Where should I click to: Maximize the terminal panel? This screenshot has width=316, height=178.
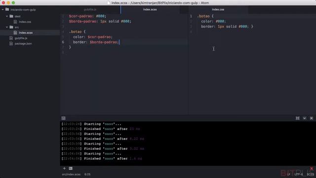(297, 118)
